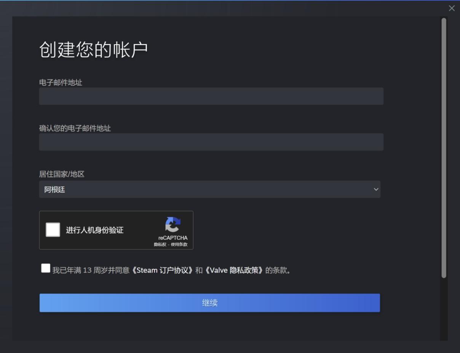Screen dimensions: 460x353
Task: Open the 《Steam 订户协议》 link
Action: pos(163,271)
